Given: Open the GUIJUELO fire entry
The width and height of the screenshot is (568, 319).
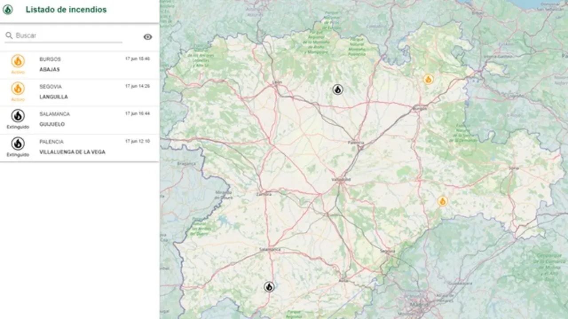Looking at the screenshot, I should click(x=52, y=124).
